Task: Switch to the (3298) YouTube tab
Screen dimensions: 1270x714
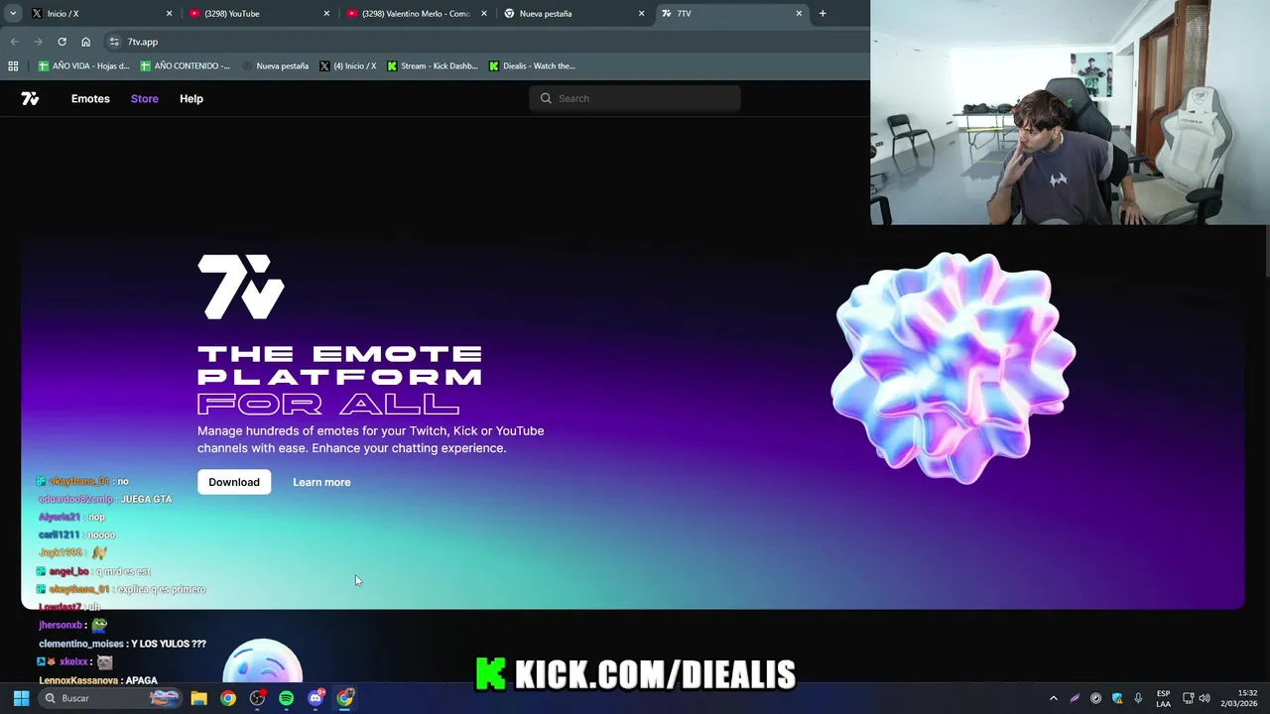Action: tap(258, 14)
